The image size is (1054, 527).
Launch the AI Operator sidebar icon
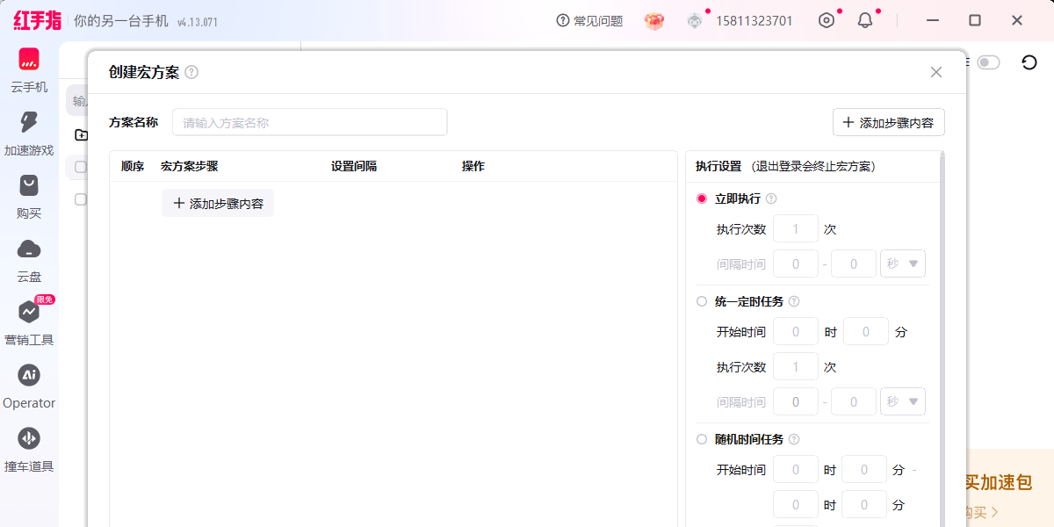pyautogui.click(x=29, y=375)
